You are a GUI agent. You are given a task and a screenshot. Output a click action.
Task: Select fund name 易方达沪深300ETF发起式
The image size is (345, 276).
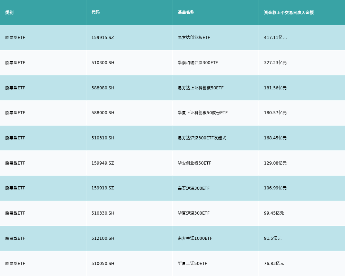(x=202, y=138)
